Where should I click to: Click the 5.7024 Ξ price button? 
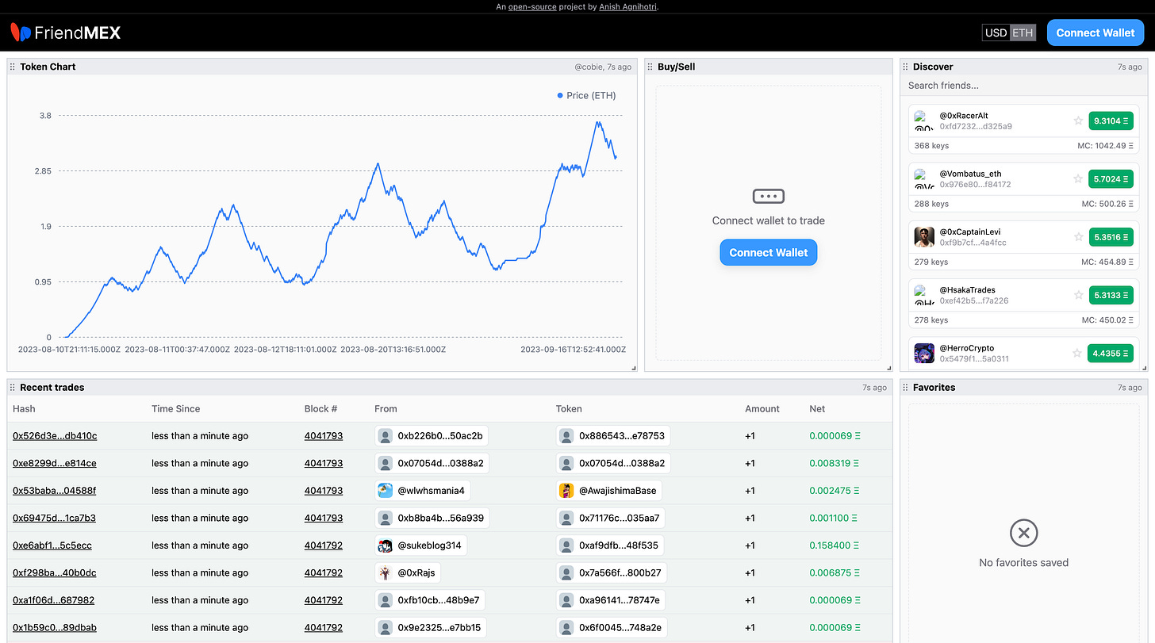coord(1111,178)
